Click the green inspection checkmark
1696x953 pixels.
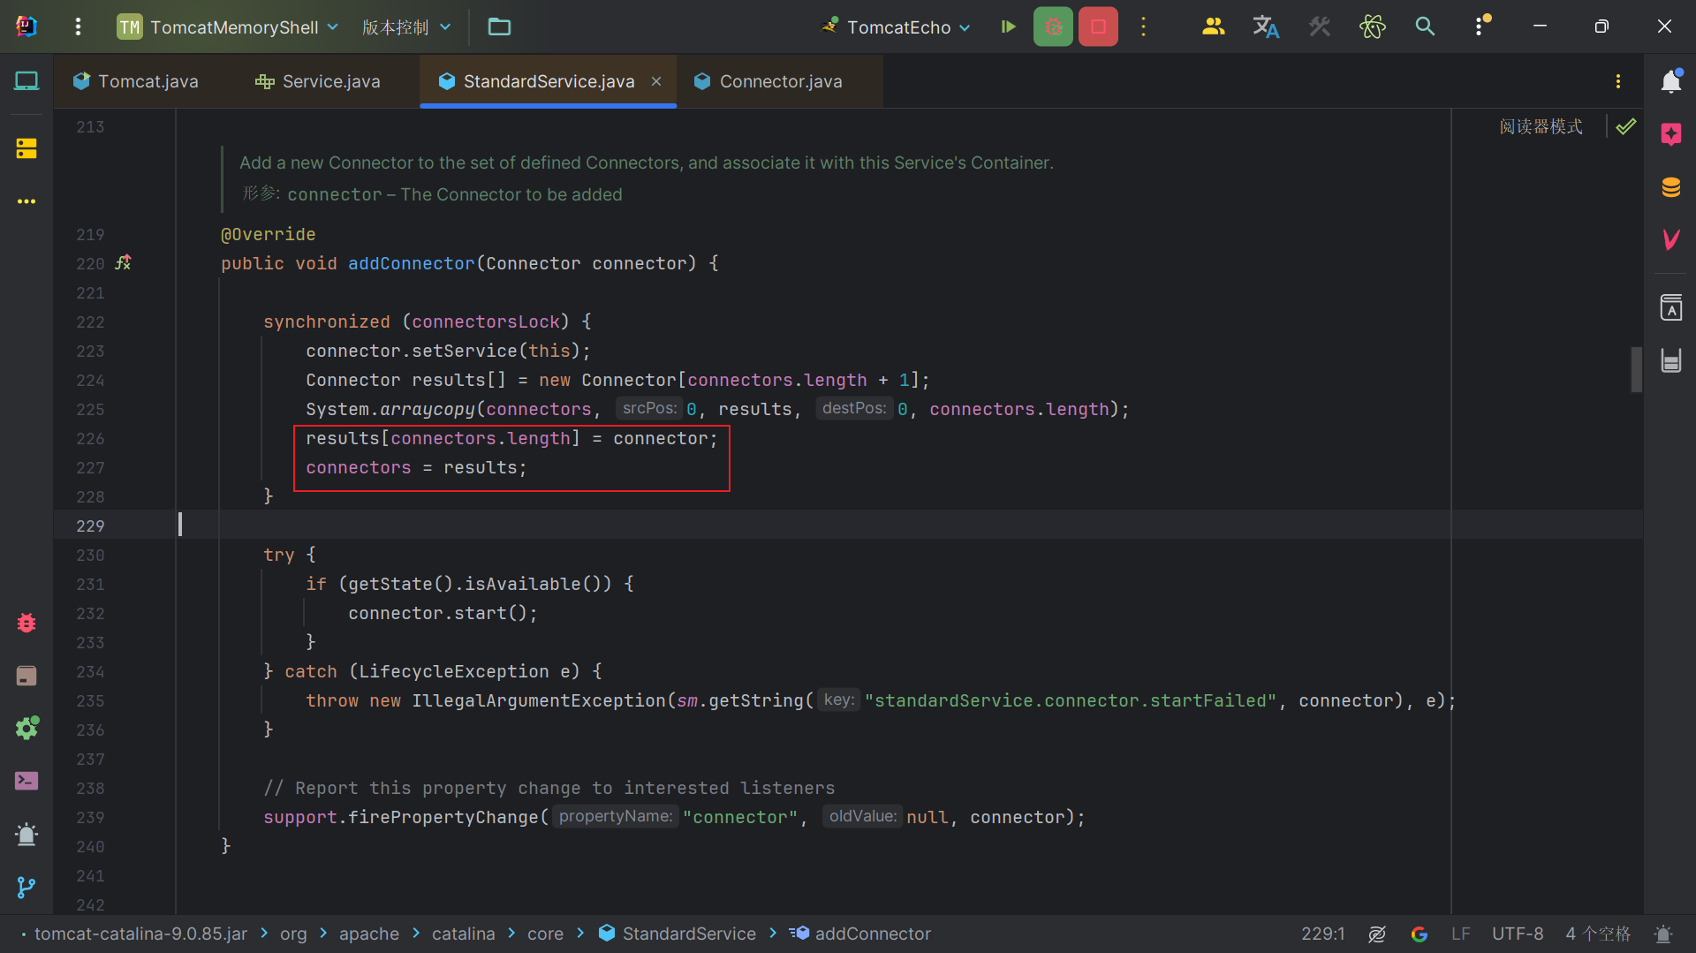(x=1625, y=127)
